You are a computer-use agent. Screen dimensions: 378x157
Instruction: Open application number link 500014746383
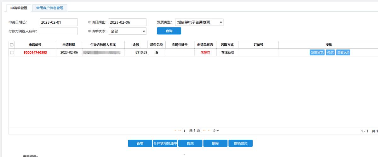point(35,53)
